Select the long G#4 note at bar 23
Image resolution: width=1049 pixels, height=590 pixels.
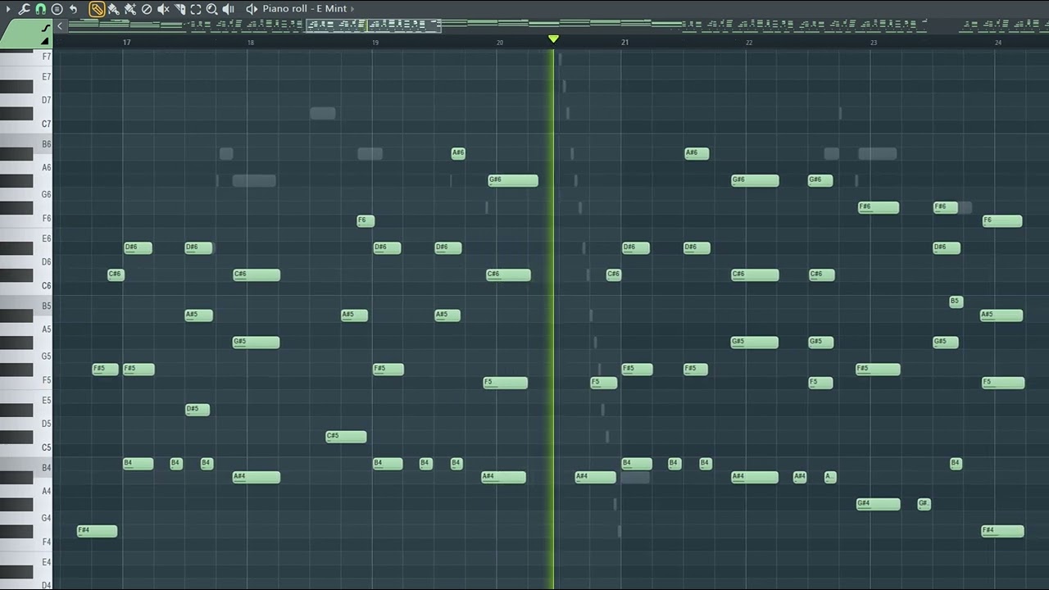coord(878,504)
